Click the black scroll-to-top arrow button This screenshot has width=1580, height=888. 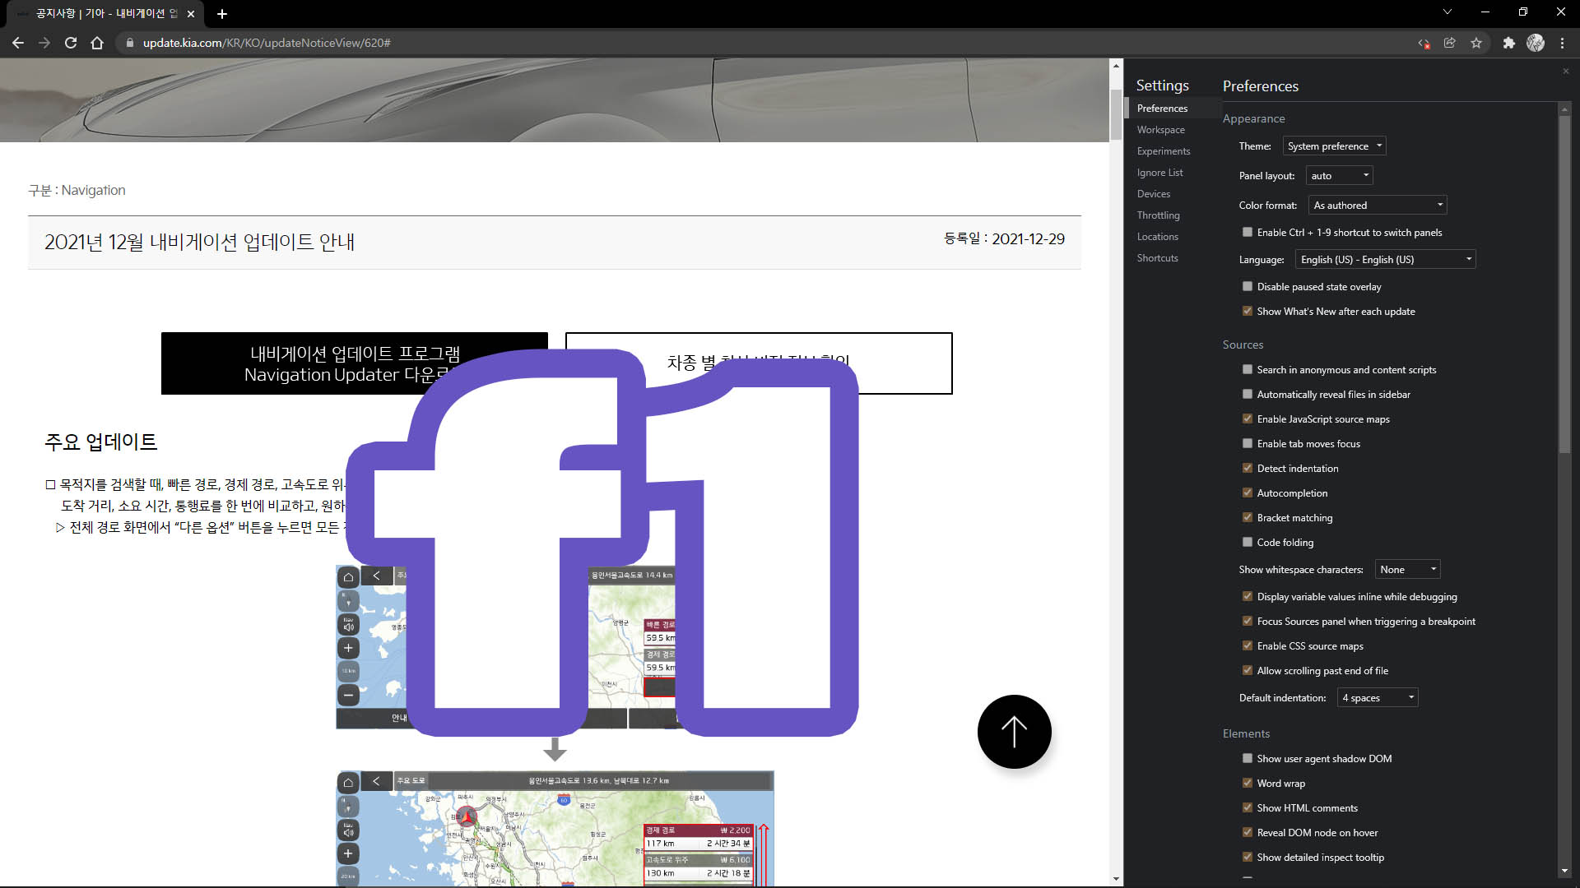(1014, 731)
